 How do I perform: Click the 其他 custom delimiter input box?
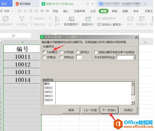click(x=79, y=57)
